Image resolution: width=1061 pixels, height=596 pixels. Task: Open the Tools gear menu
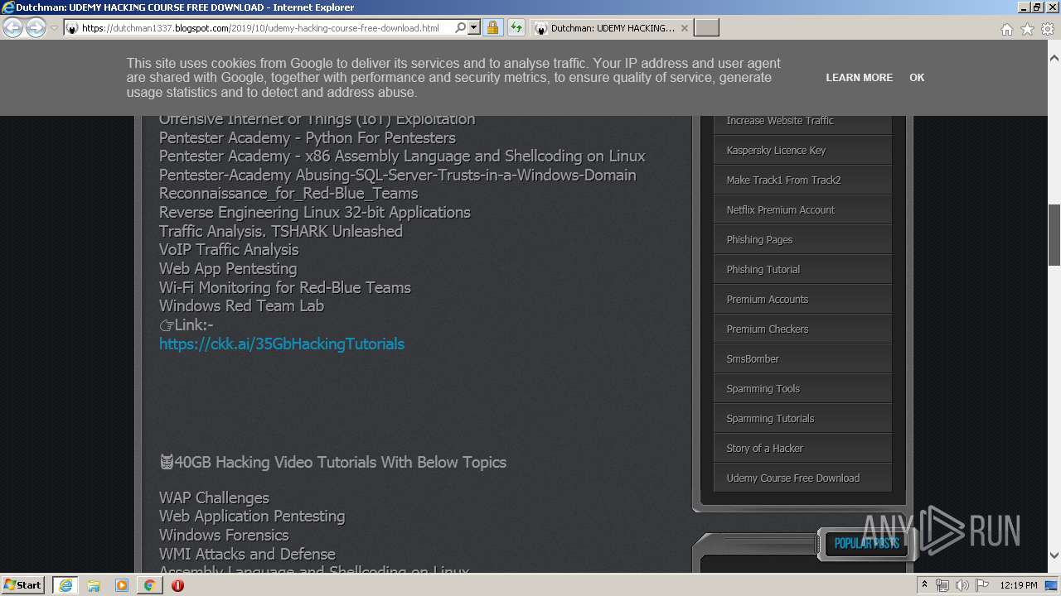tap(1048, 29)
